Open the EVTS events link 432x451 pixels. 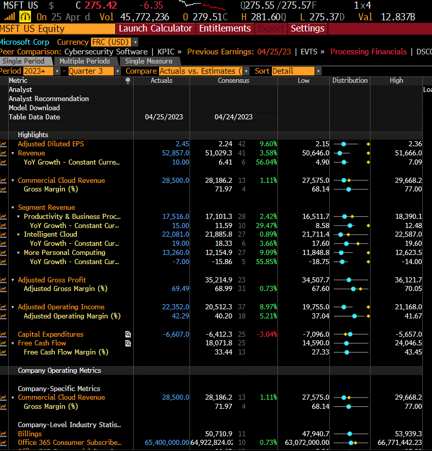313,52
